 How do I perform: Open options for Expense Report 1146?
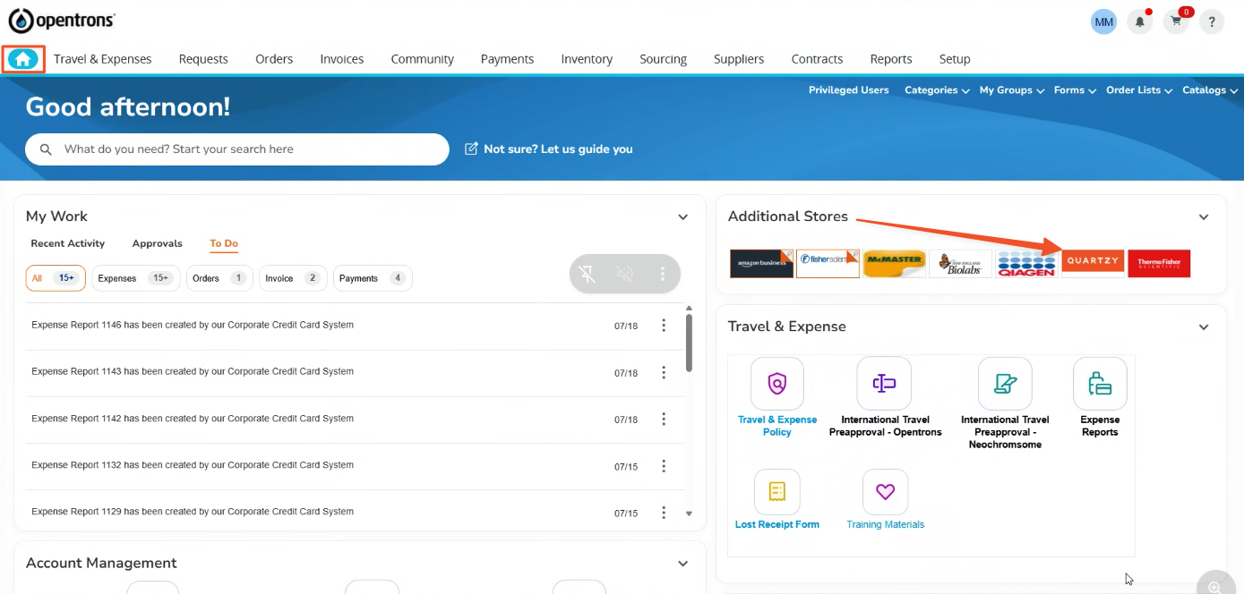point(664,326)
